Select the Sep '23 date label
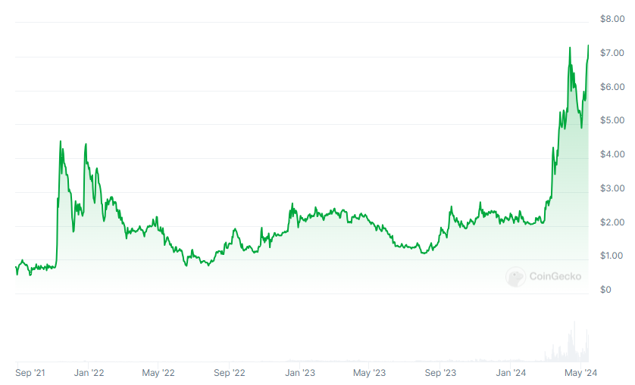 (x=440, y=373)
